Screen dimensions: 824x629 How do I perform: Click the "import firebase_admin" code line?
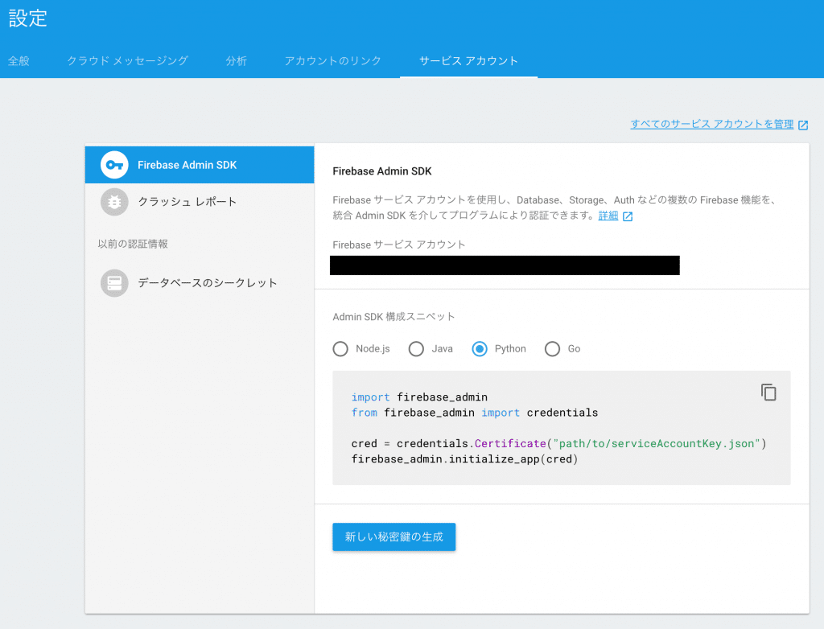(419, 397)
